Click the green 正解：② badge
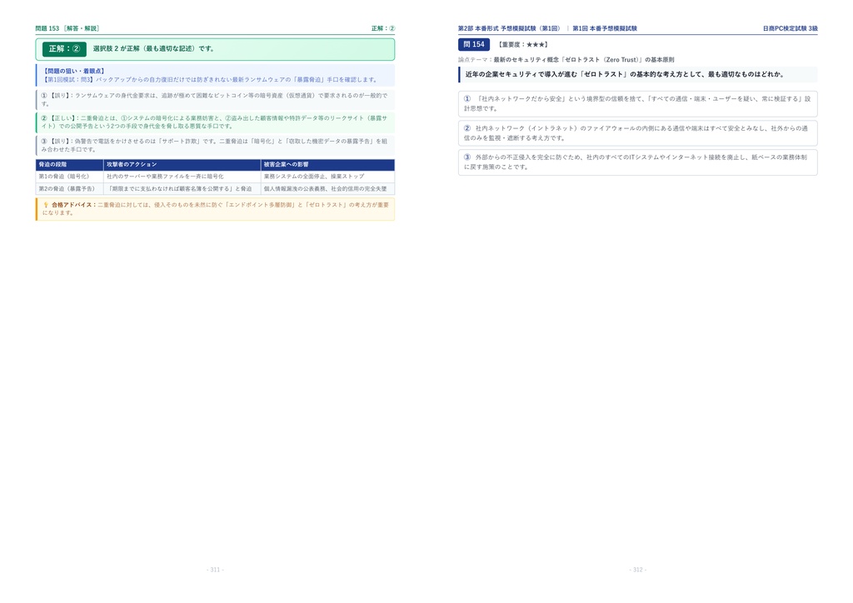The width and height of the screenshot is (853, 603). point(64,49)
